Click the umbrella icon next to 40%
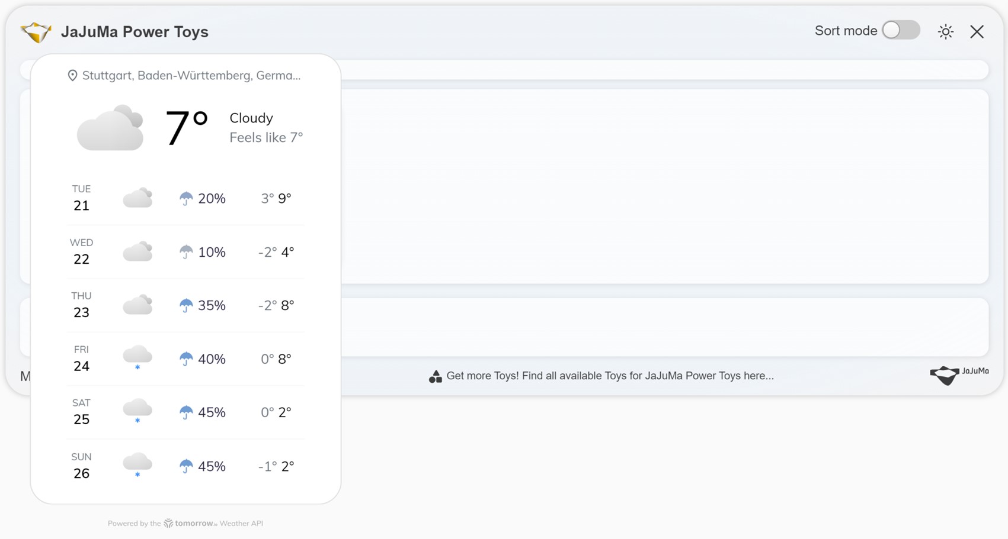The height and width of the screenshot is (539, 1008). 186,359
